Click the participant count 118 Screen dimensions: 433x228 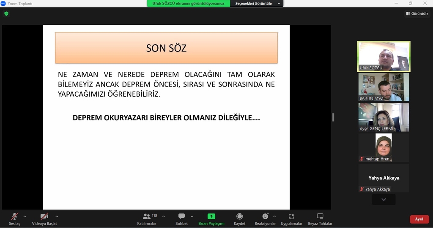pos(155,216)
